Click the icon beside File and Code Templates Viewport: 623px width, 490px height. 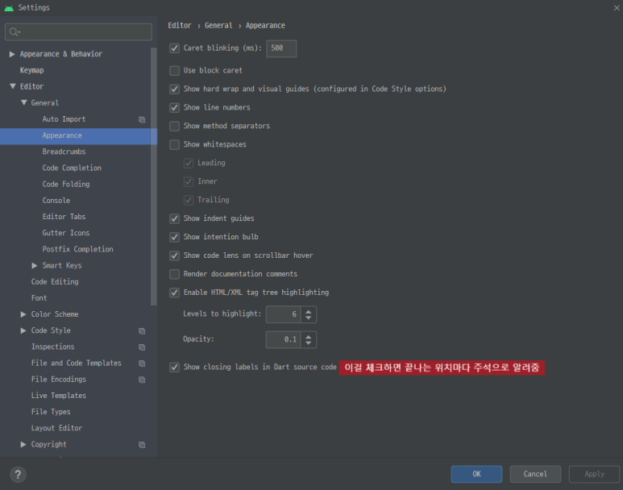coord(142,363)
